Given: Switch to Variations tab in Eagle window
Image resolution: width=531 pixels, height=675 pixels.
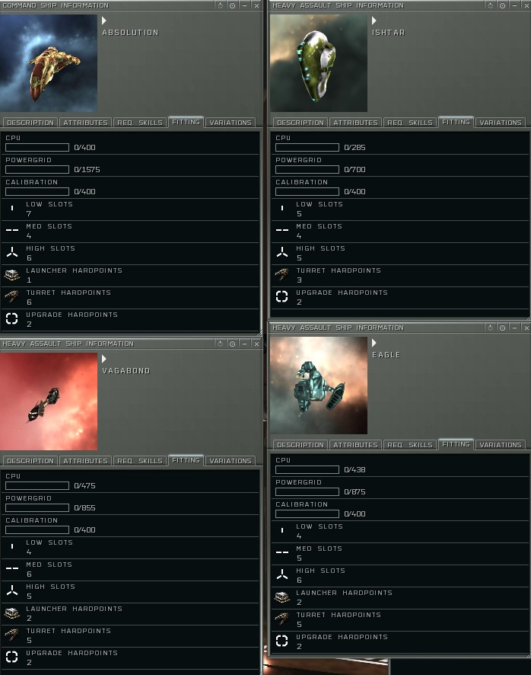Looking at the screenshot, I should coord(501,445).
